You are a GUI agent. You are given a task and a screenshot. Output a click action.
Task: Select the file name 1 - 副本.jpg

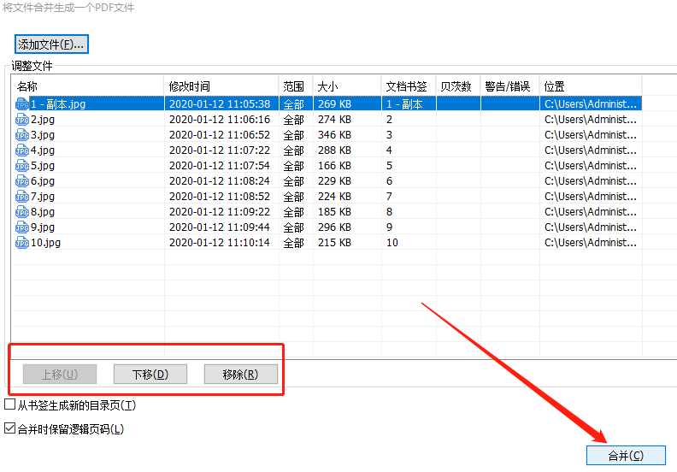point(58,104)
